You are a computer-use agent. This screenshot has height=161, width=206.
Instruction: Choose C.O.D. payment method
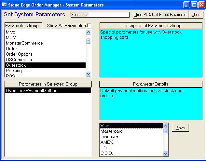point(131,153)
